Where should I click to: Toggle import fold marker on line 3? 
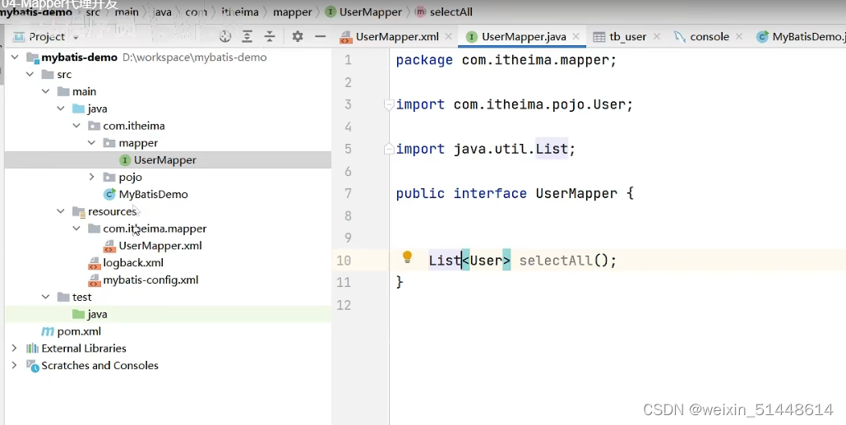point(389,104)
